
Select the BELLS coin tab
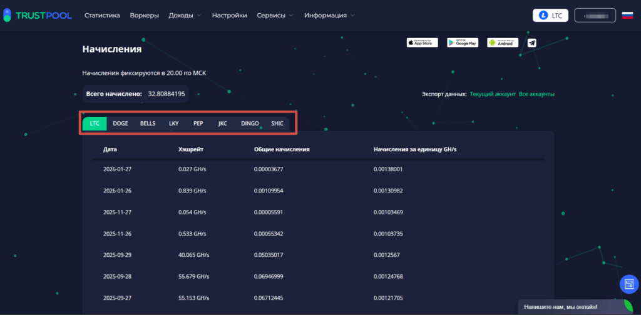pos(148,124)
